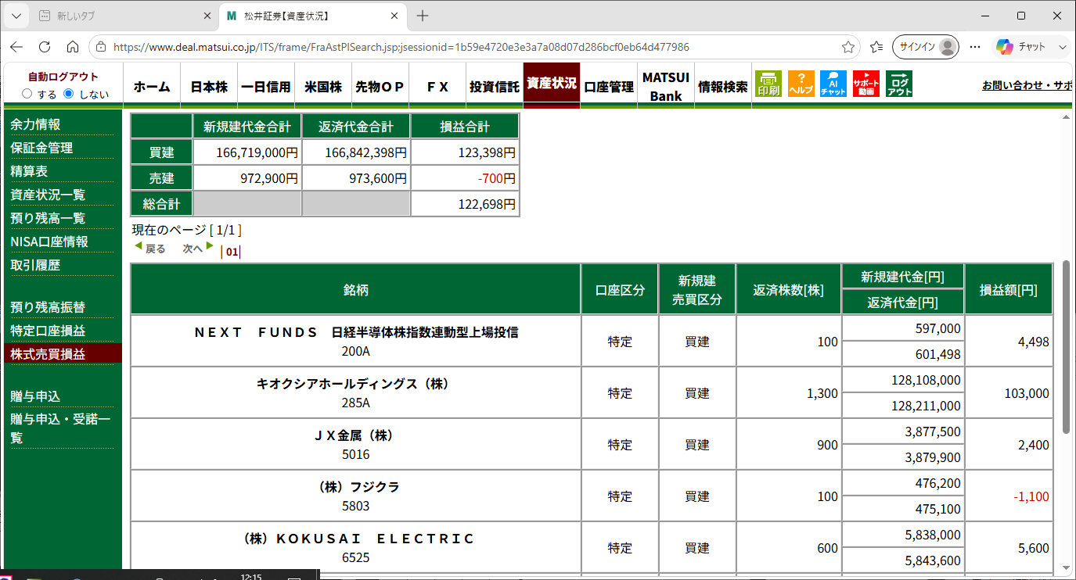Click page number 01
The image size is (1076, 580).
tap(232, 252)
